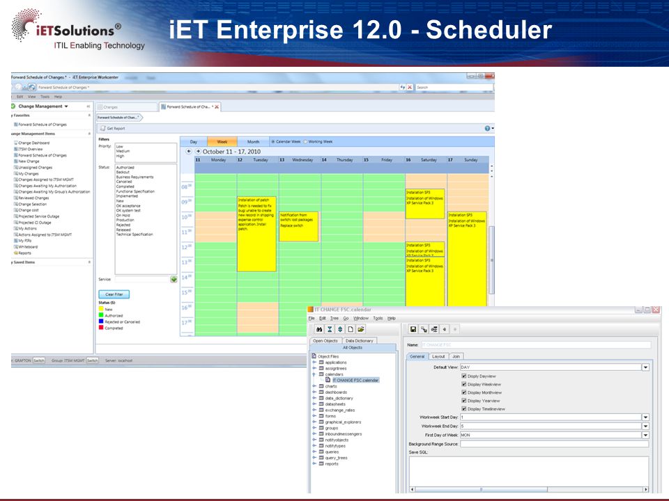
Task: Select the Calendar Week radio button
Action: point(273,141)
